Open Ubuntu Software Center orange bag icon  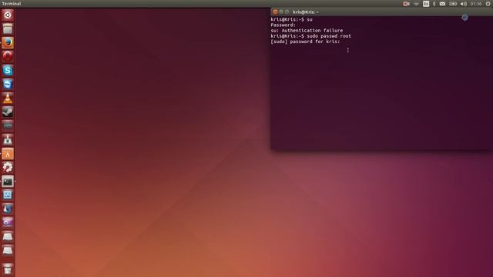click(8, 154)
